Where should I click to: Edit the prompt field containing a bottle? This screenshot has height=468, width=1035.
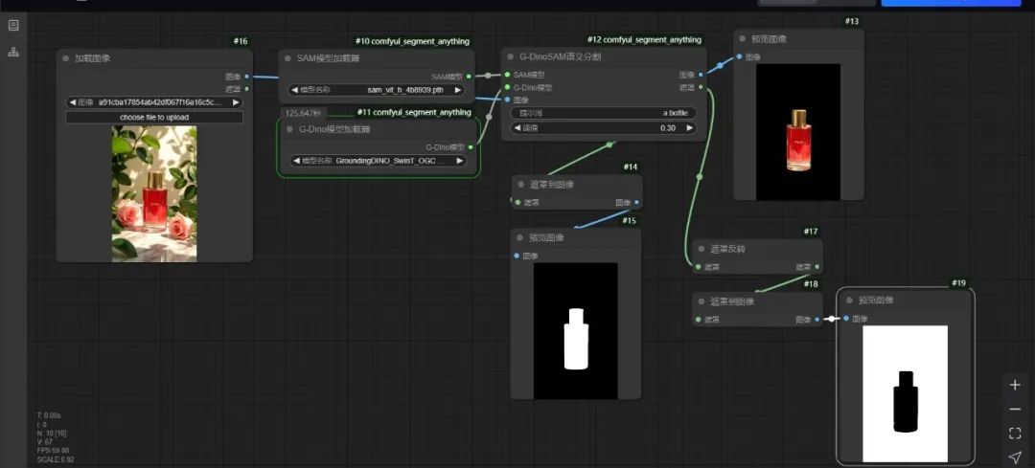pyautogui.click(x=604, y=113)
